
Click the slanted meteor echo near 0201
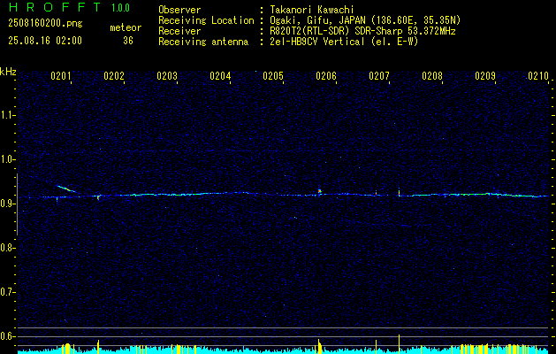(65, 189)
